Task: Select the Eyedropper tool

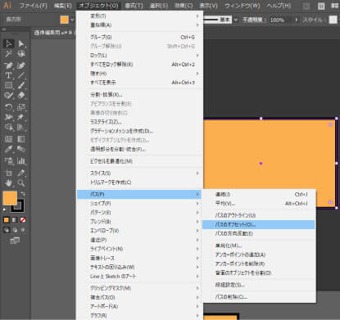Action: pos(9,149)
